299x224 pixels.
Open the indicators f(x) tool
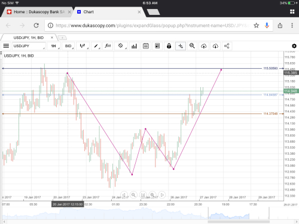[108, 46]
